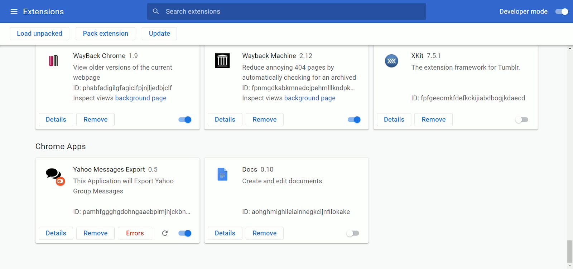Click the Wayback Machine ID text

pos(298,88)
